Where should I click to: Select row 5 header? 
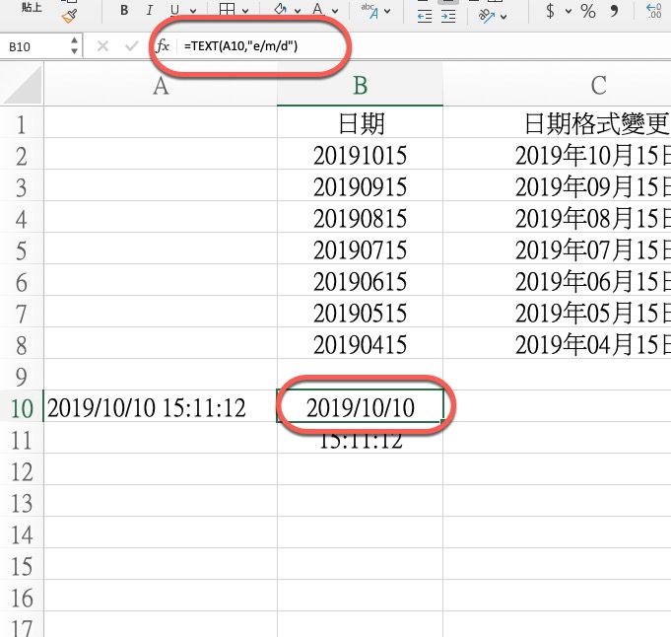coord(22,250)
